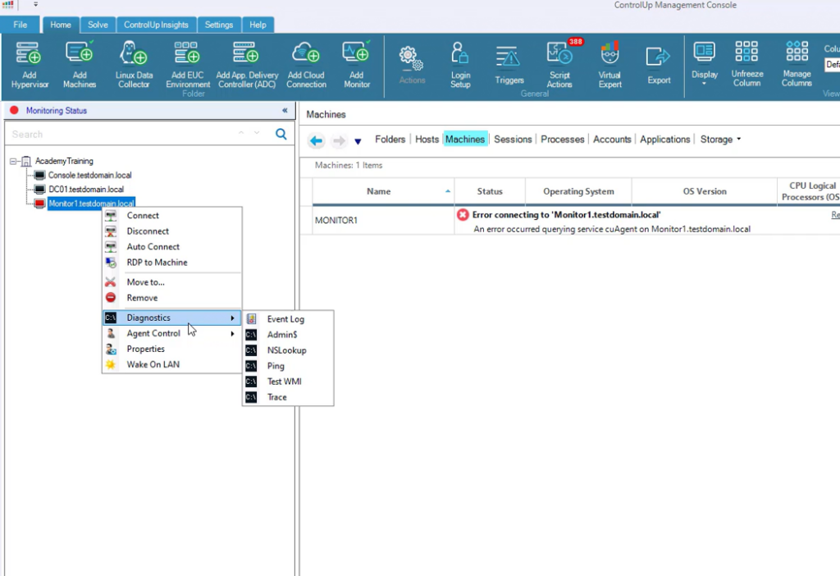Open the ControlUp Insights tab
This screenshot has width=840, height=576.
pos(156,25)
